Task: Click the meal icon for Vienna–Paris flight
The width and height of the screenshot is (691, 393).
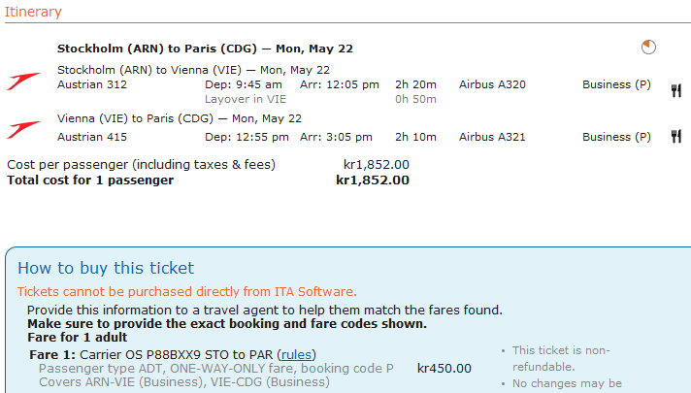Action: click(x=675, y=137)
